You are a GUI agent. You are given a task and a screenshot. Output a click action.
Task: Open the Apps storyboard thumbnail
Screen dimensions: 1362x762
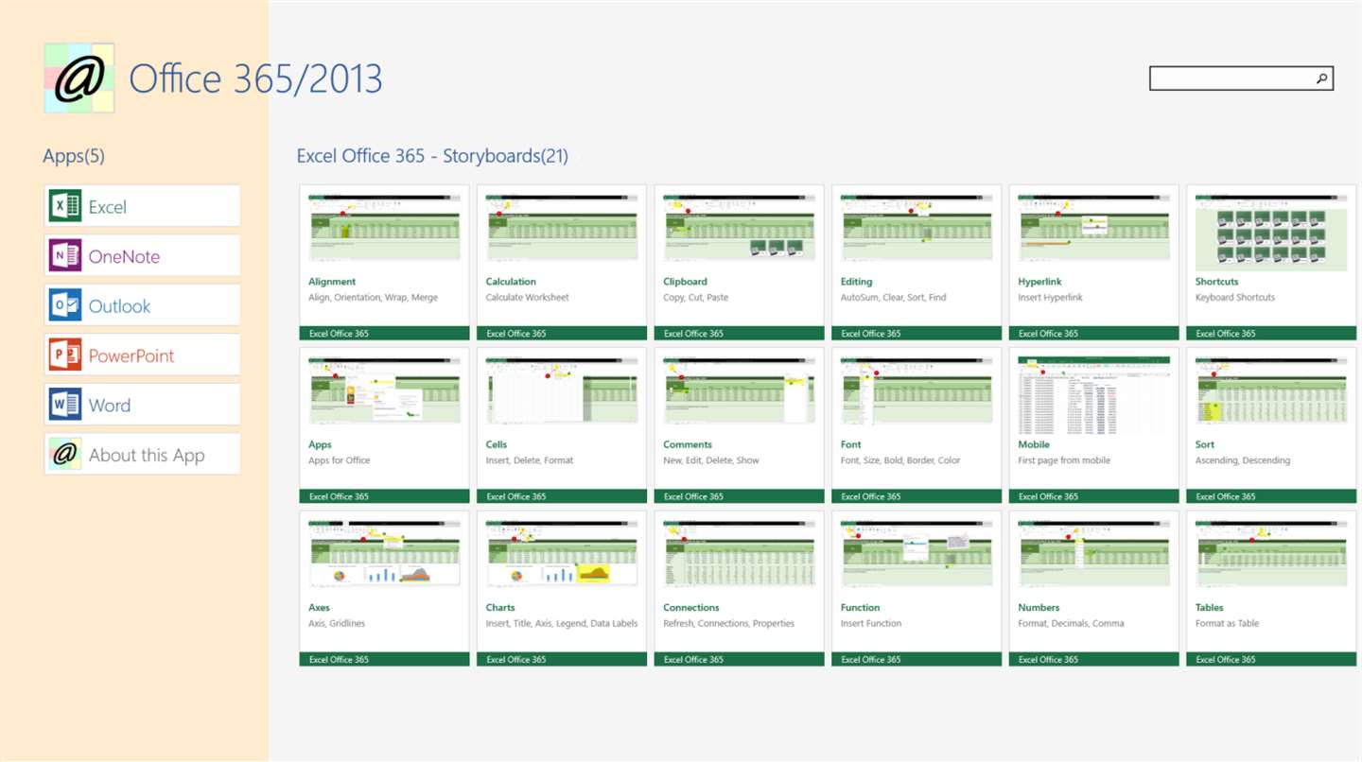[384, 392]
